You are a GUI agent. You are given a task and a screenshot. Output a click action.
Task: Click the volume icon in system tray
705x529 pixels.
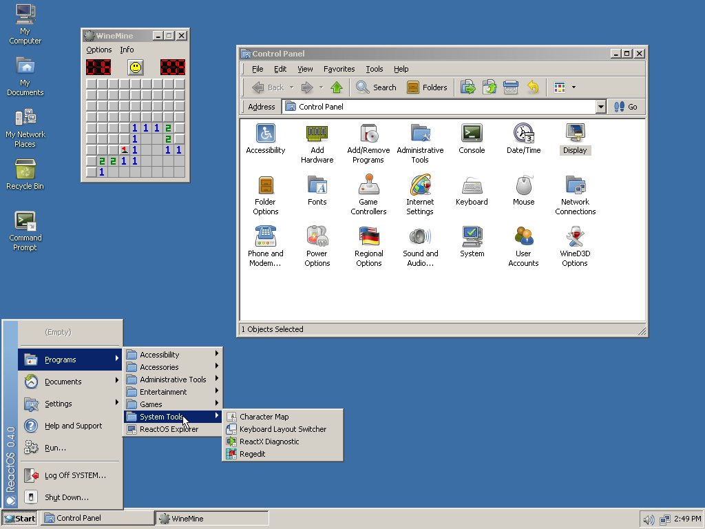pos(649,519)
